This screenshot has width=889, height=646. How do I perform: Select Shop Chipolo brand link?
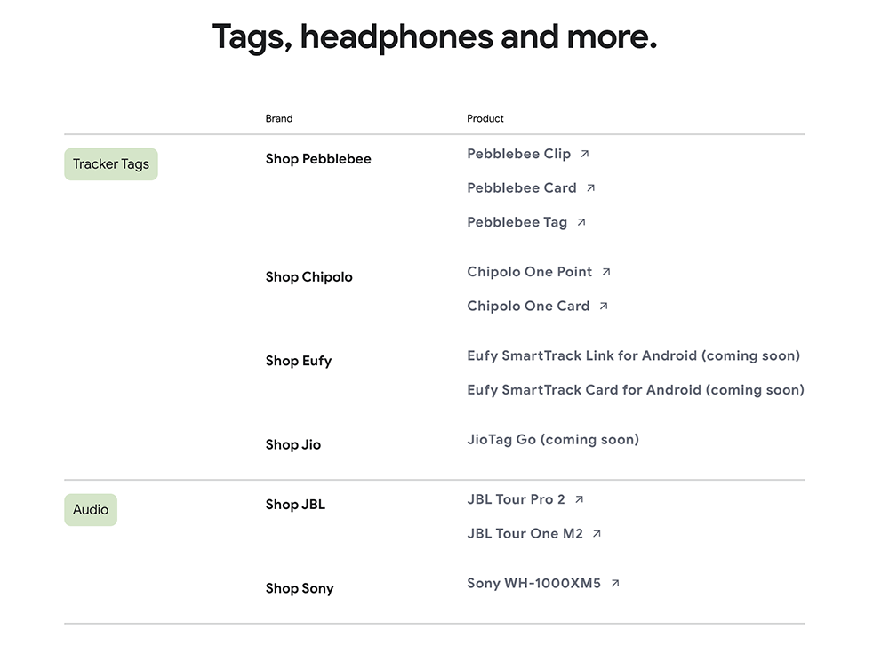(309, 277)
